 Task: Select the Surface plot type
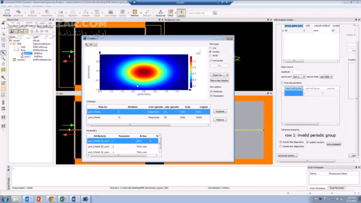pyautogui.click(x=210, y=52)
